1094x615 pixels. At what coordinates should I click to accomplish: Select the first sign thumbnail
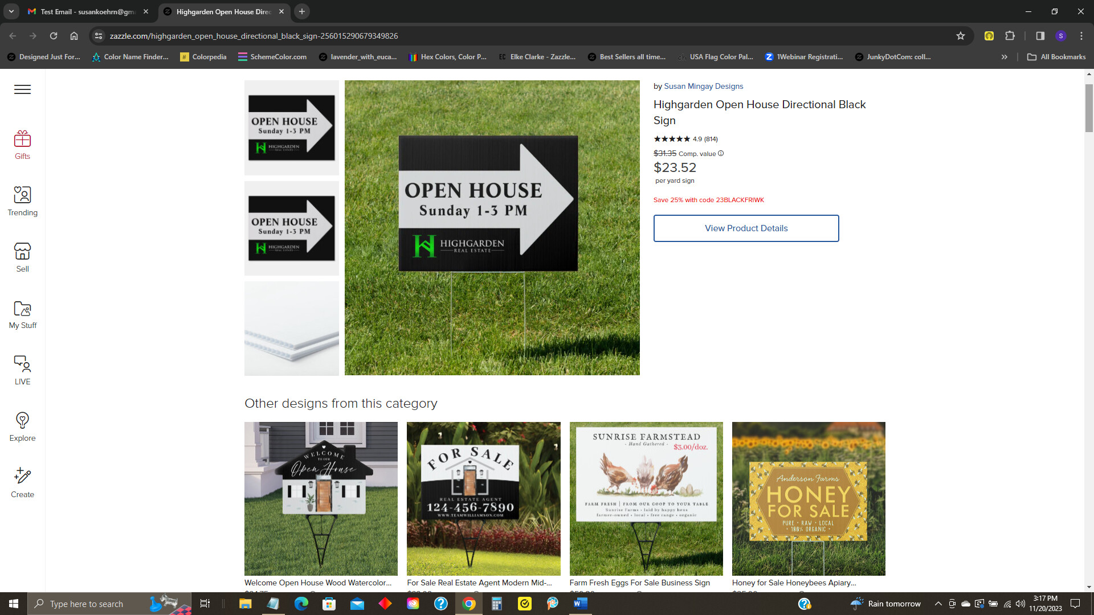click(x=292, y=128)
